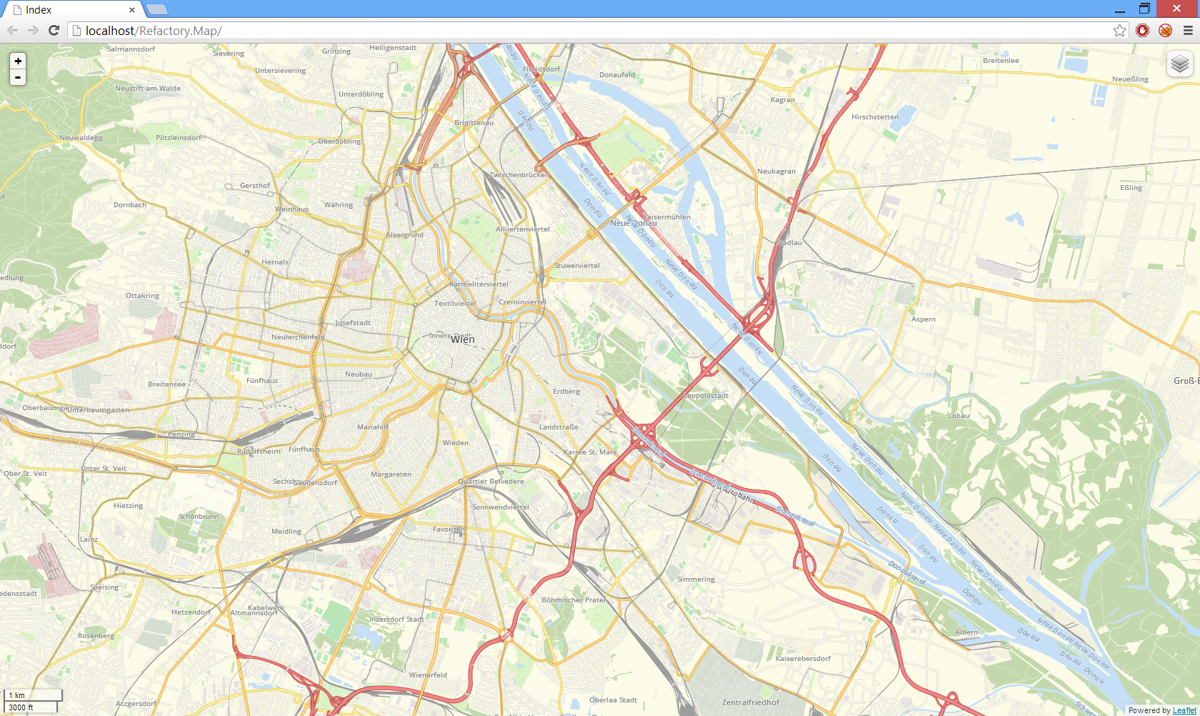Open the Chrome hamburger menu

tap(1188, 30)
